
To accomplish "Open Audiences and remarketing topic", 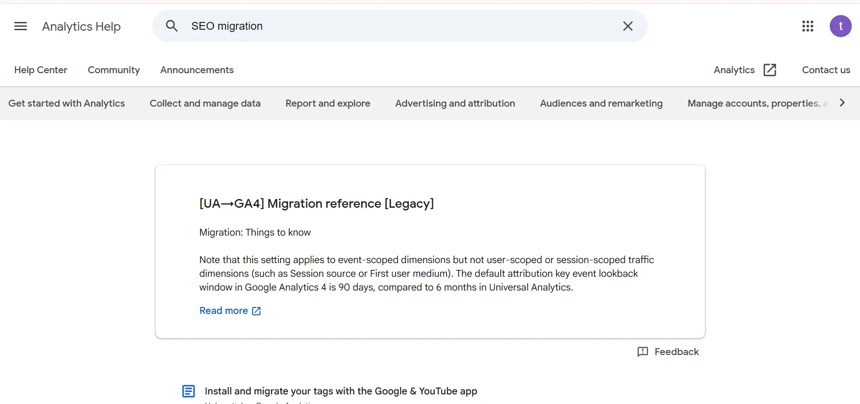I will coord(601,103).
